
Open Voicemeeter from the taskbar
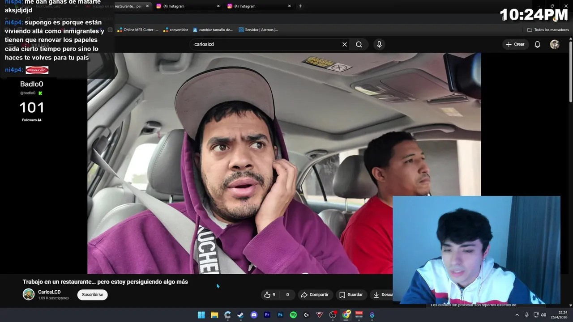[x=359, y=315]
